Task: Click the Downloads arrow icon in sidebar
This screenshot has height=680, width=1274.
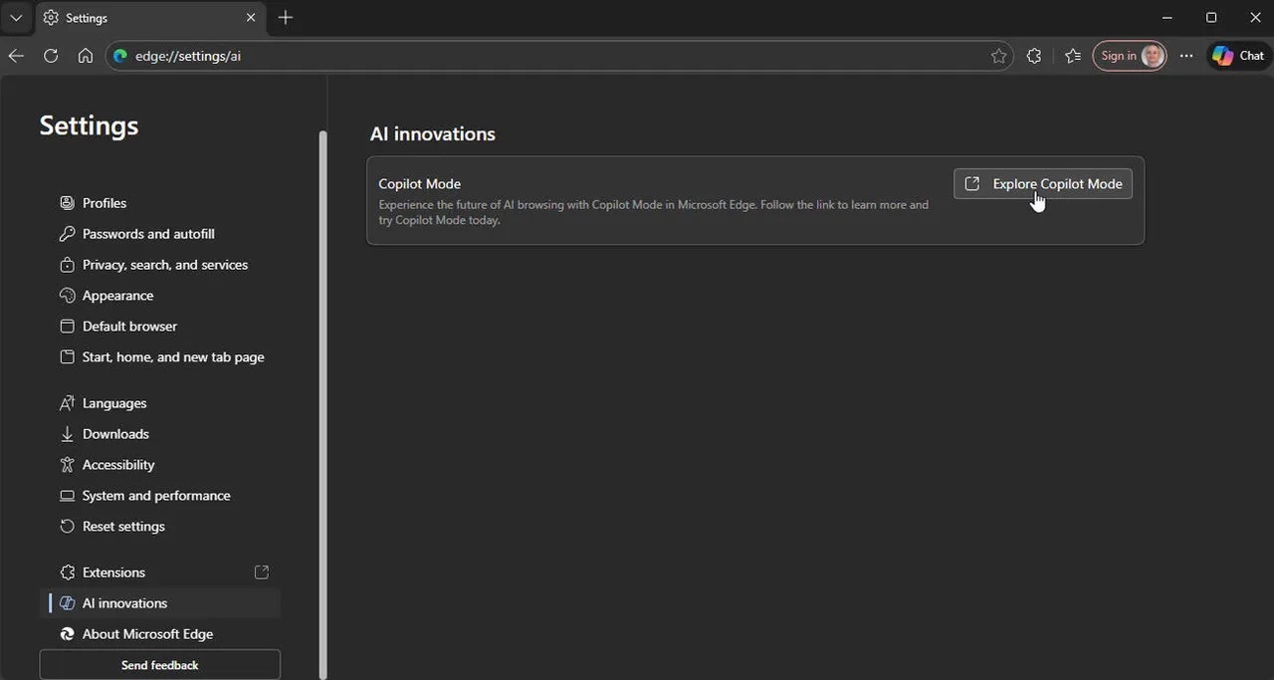Action: pos(67,434)
